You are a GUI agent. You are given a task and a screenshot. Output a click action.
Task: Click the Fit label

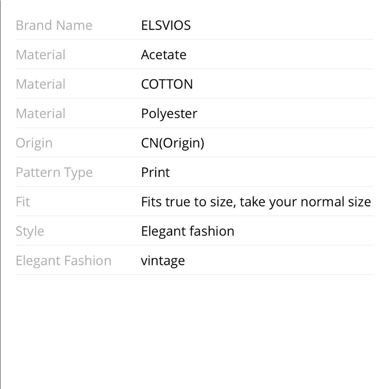click(23, 202)
